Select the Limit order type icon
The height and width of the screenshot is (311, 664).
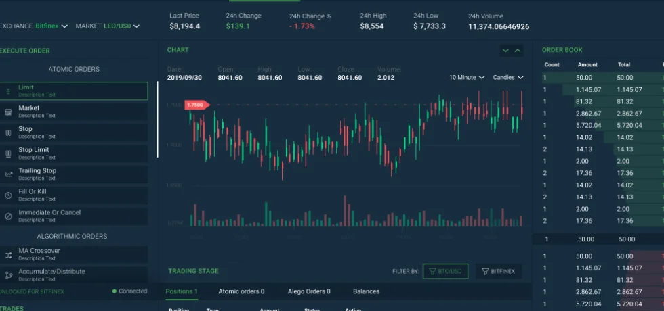click(x=8, y=91)
